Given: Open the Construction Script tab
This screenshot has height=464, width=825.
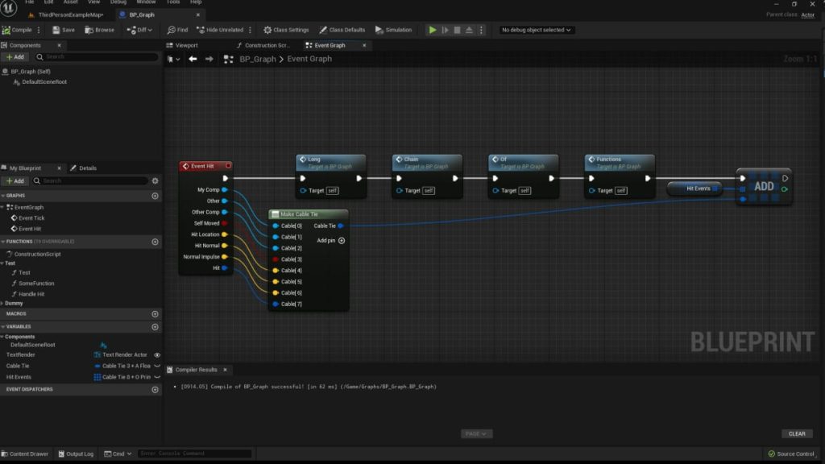Looking at the screenshot, I should [263, 45].
